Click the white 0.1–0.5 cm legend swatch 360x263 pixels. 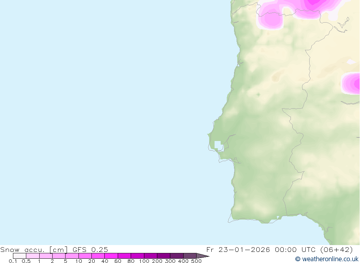coord(19,256)
